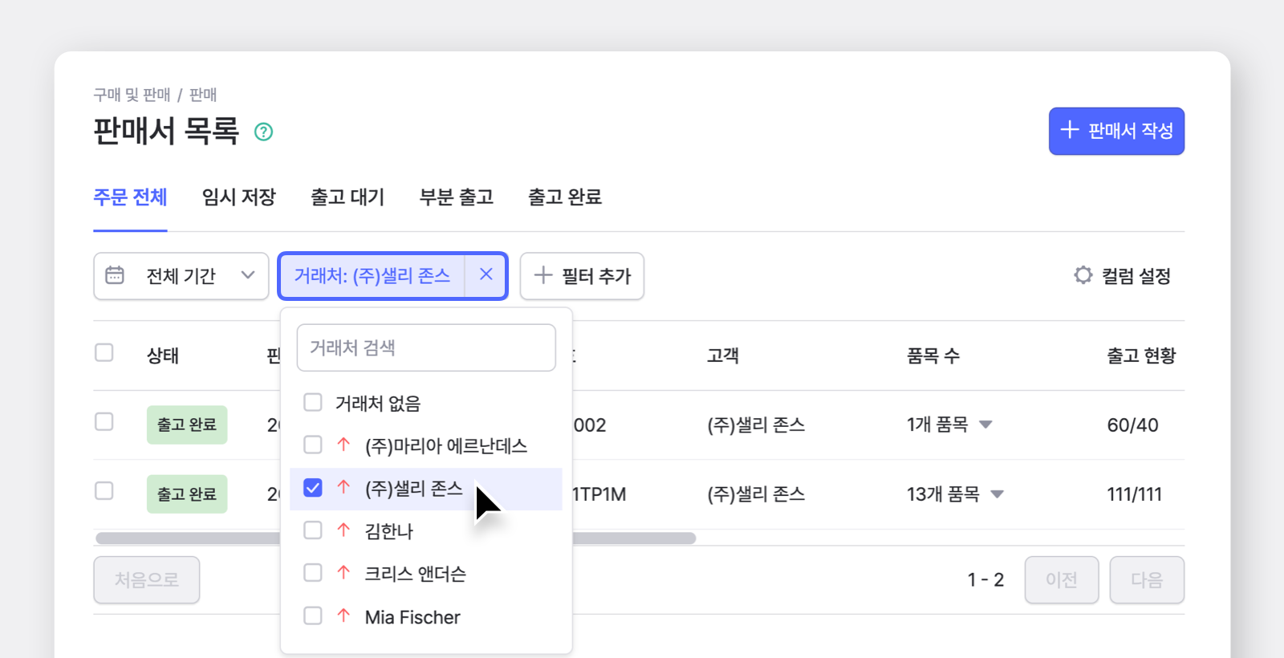
Task: Click the 출고 완료 status badge in 111/111 row
Action: pyautogui.click(x=187, y=494)
